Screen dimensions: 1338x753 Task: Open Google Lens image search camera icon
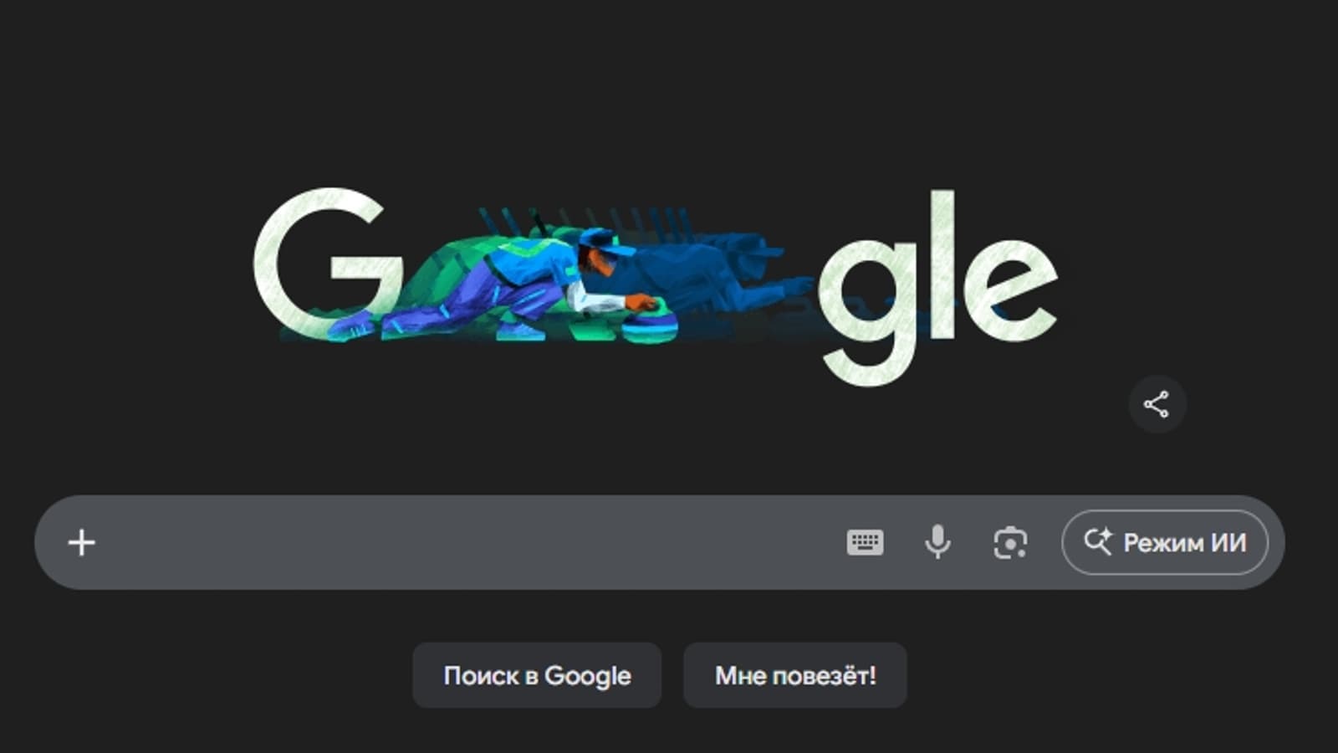click(1010, 542)
